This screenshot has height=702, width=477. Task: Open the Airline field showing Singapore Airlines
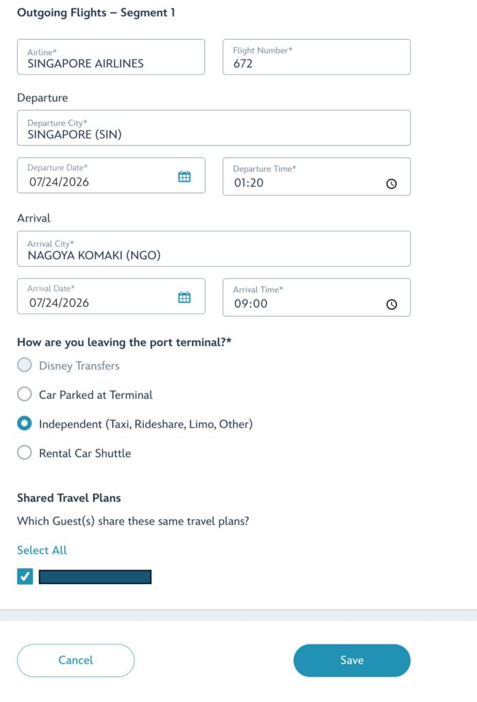(111, 57)
